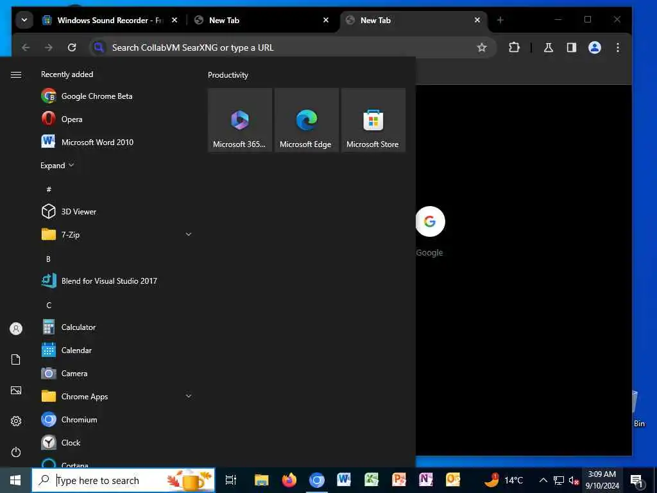This screenshot has width=657, height=493.
Task: Switch to Chromium on the taskbar
Action: [317, 480]
